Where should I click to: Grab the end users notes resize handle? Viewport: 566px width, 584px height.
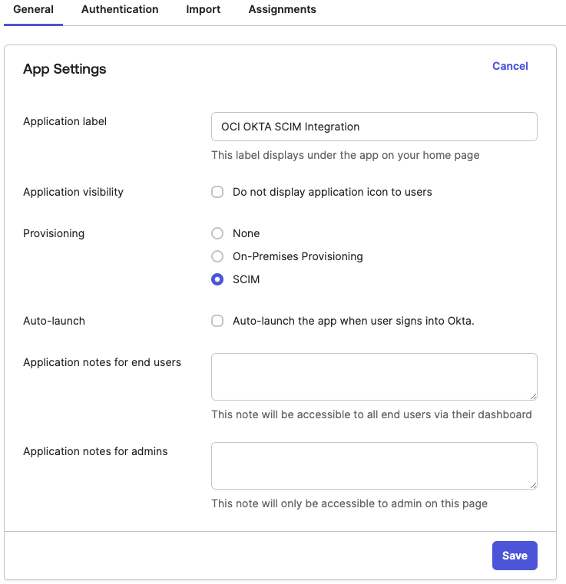coord(533,396)
